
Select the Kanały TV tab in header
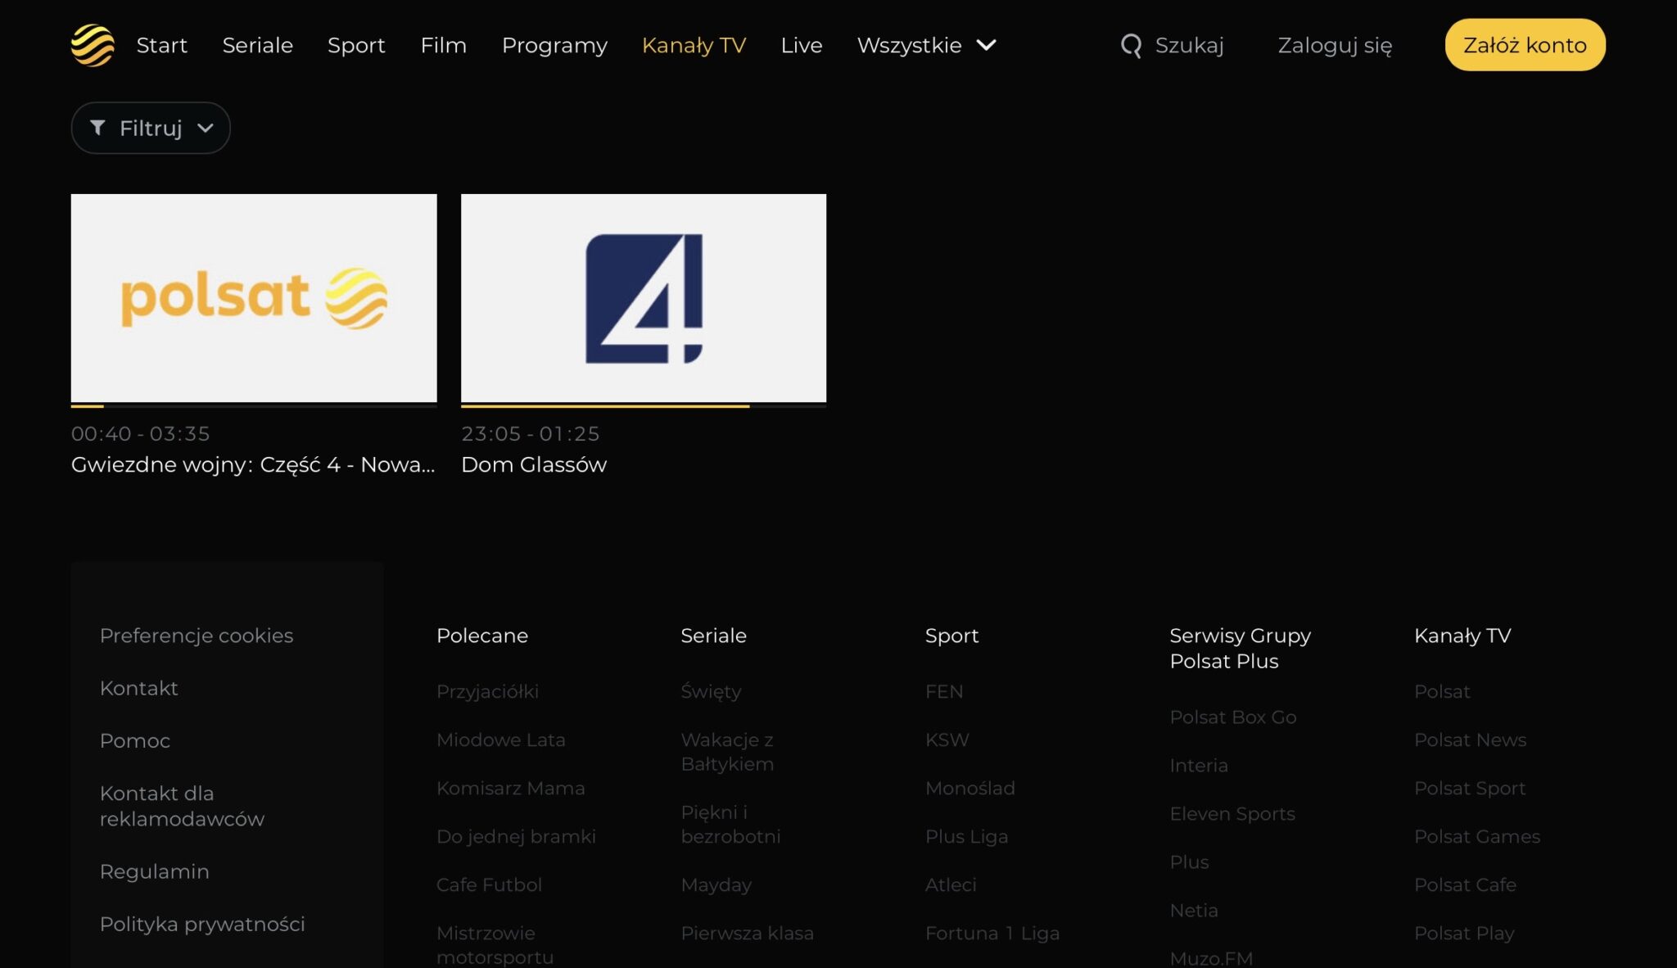[x=694, y=45]
